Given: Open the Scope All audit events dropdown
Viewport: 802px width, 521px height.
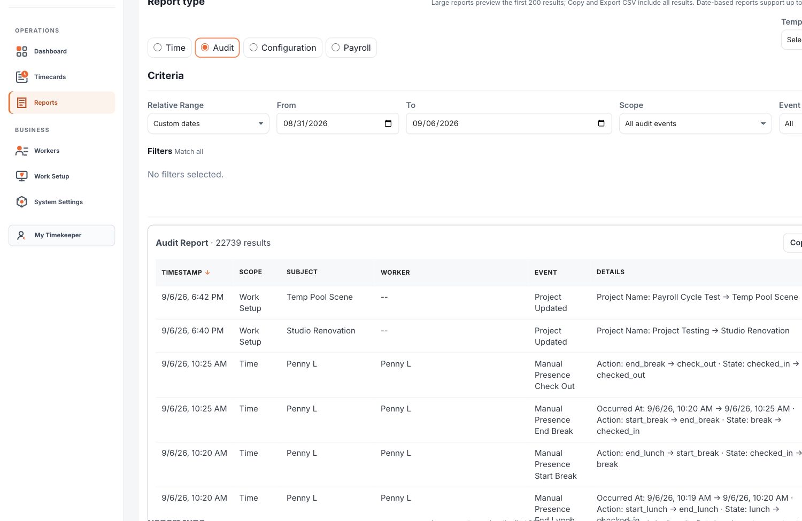Looking at the screenshot, I should point(695,123).
